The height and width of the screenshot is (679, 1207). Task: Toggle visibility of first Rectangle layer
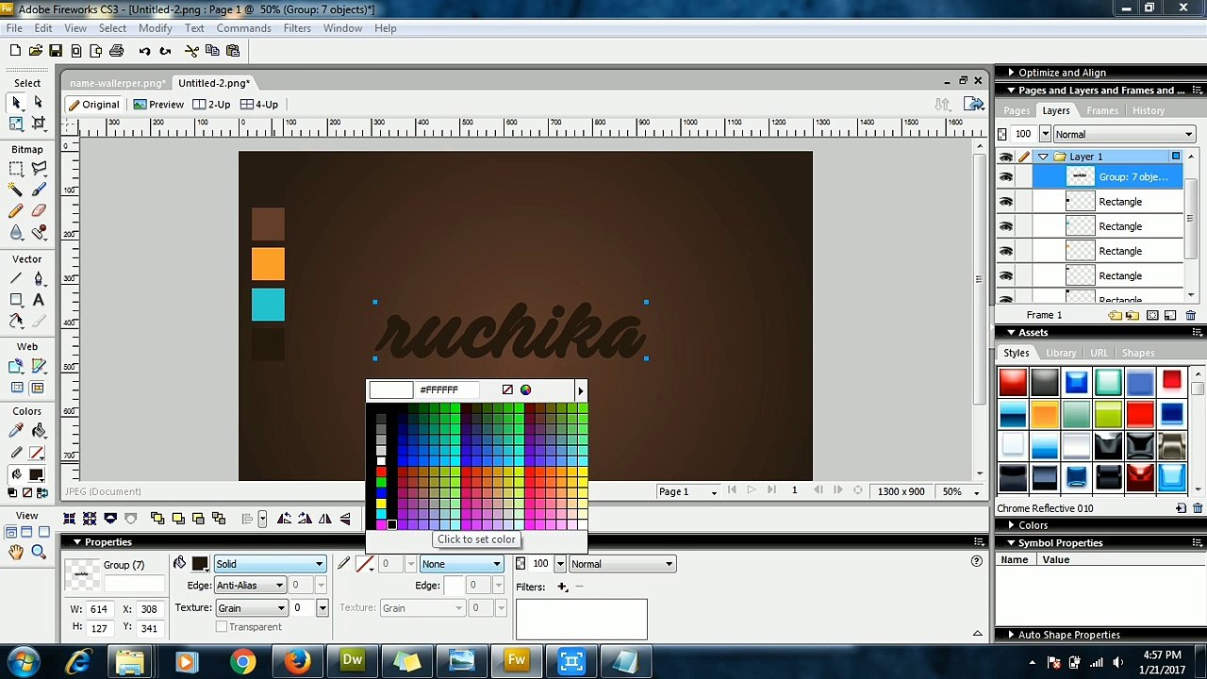[1006, 202]
